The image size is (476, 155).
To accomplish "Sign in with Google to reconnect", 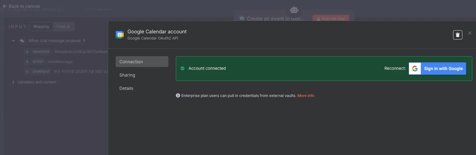I will pyautogui.click(x=437, y=69).
